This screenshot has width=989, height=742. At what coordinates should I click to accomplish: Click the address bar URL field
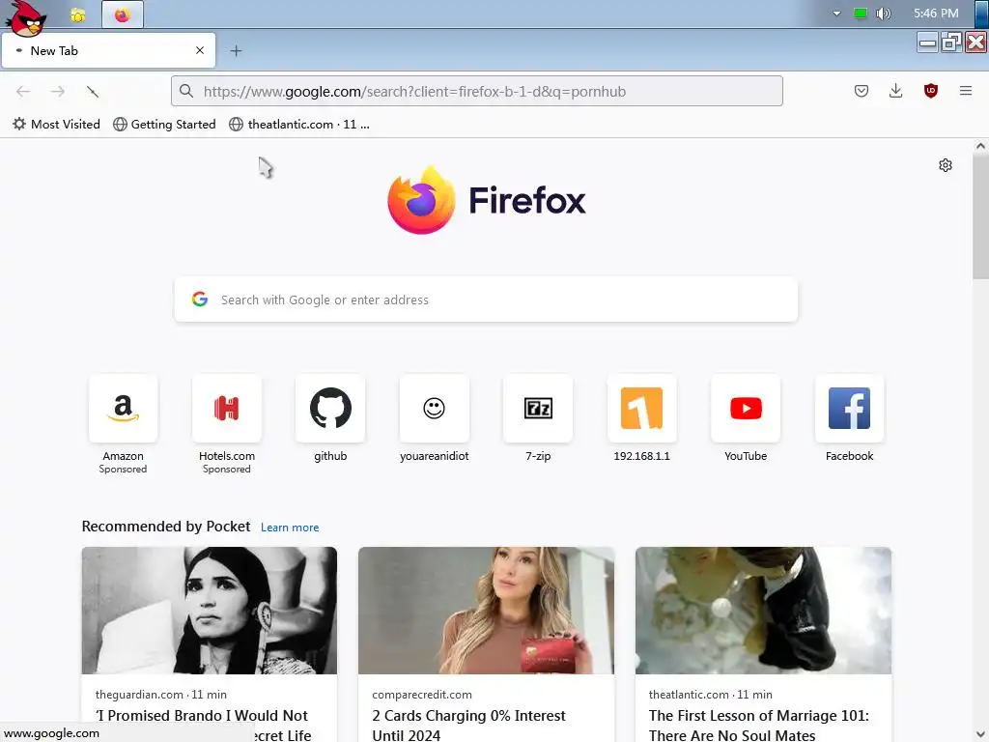[x=477, y=92]
